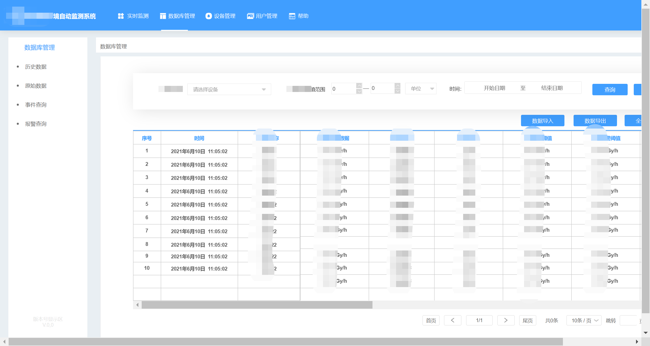
Task: Select 事件查询 in the sidebar
Action: click(x=36, y=105)
